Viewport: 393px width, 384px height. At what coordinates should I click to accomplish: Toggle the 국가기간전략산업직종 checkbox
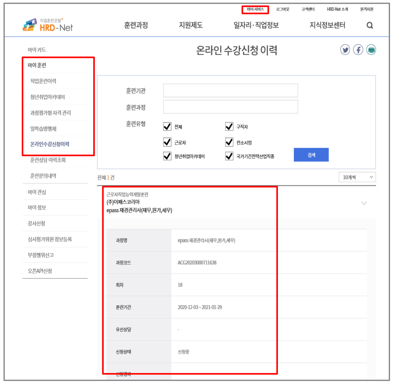tap(229, 156)
